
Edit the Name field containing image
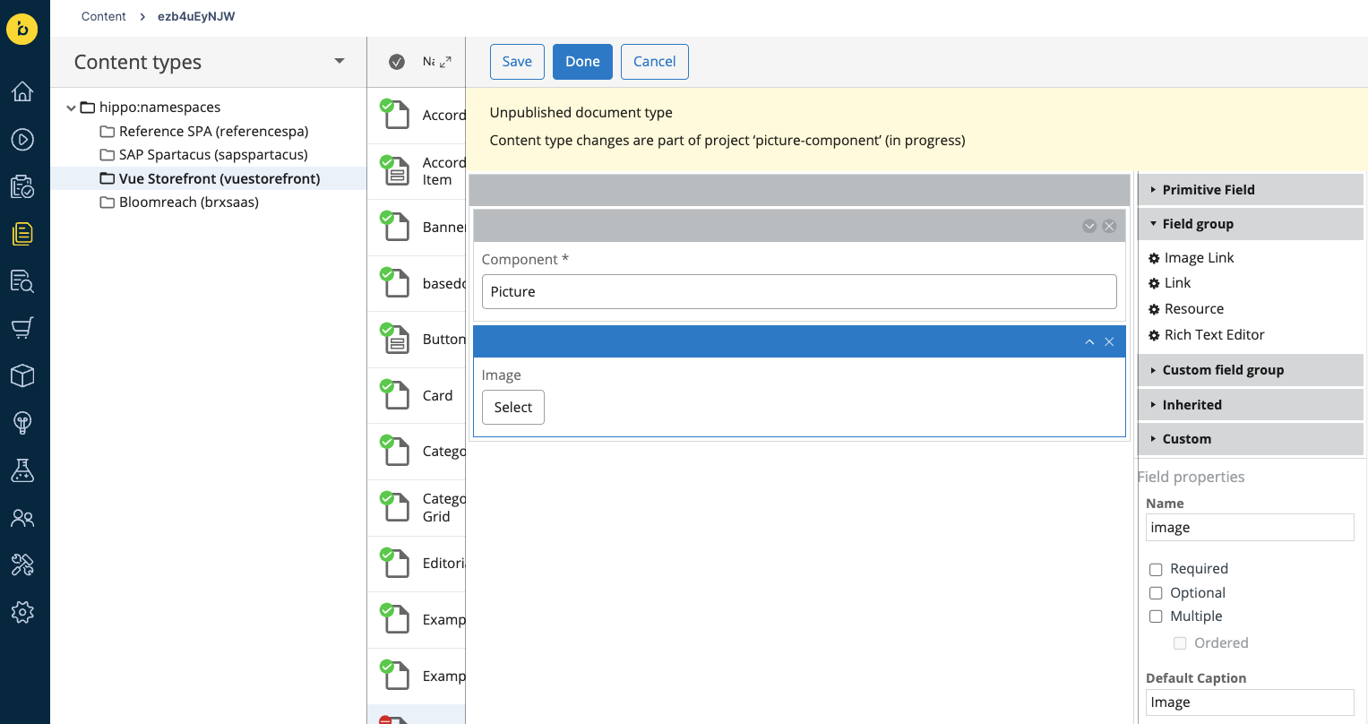(x=1250, y=528)
